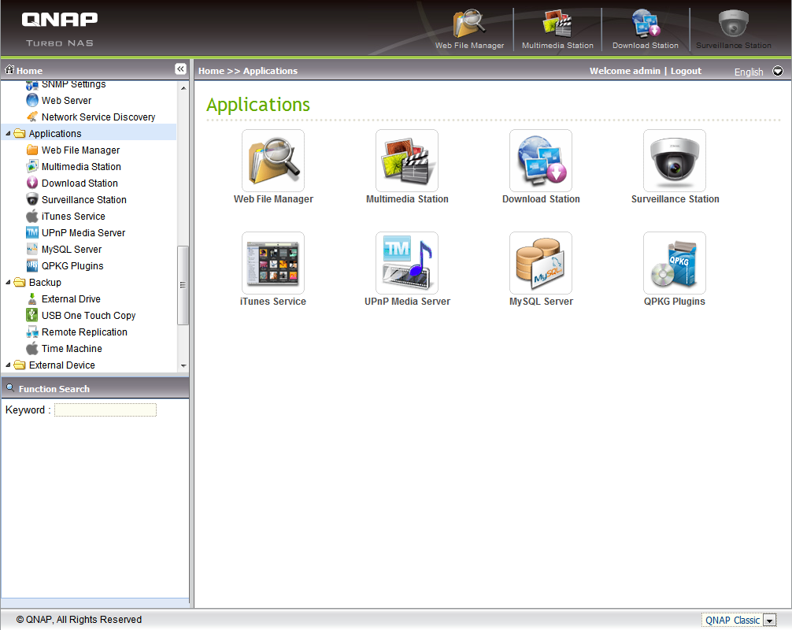Click the Download Station icon in sidebar tree
The width and height of the screenshot is (792, 630).
(32, 183)
